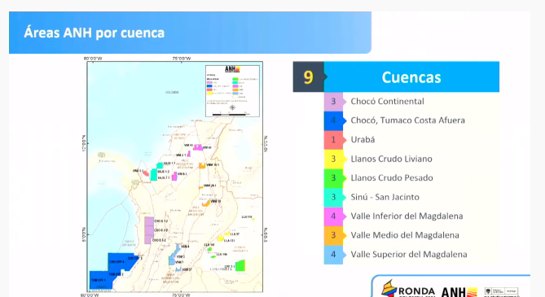Select the purple swatch for Chocó Continental
Viewport: 545px width, 297px height.
point(333,102)
